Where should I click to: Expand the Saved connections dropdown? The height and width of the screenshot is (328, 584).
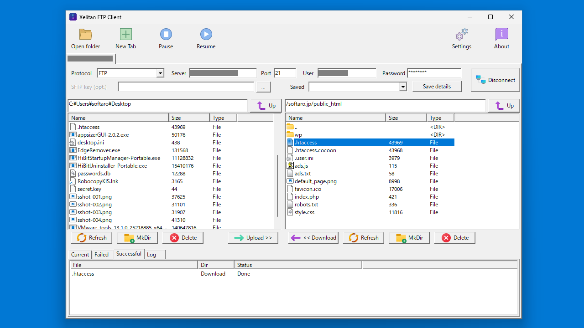coord(403,87)
